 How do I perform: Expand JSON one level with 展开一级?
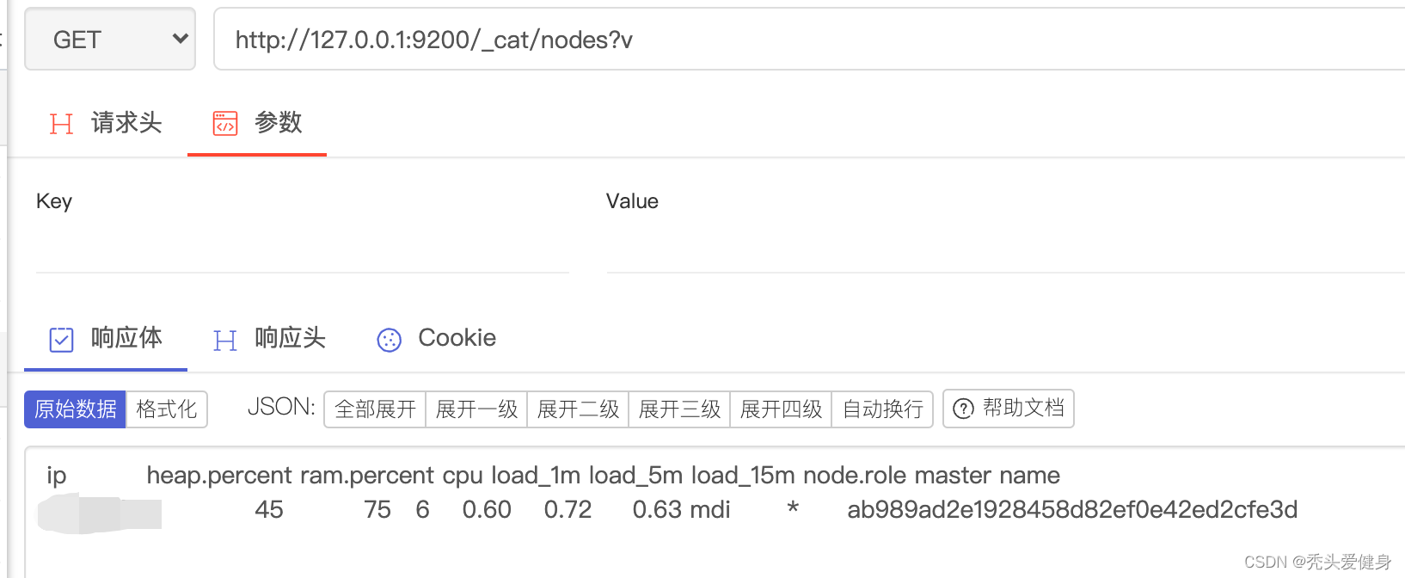(476, 409)
